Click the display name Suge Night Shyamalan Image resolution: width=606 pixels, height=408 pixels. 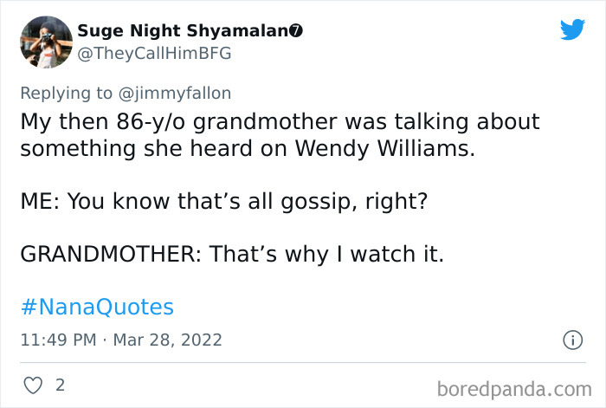coord(182,32)
